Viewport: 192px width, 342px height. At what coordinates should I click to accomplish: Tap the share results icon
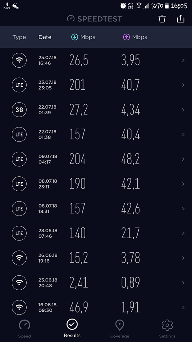[x=181, y=19]
